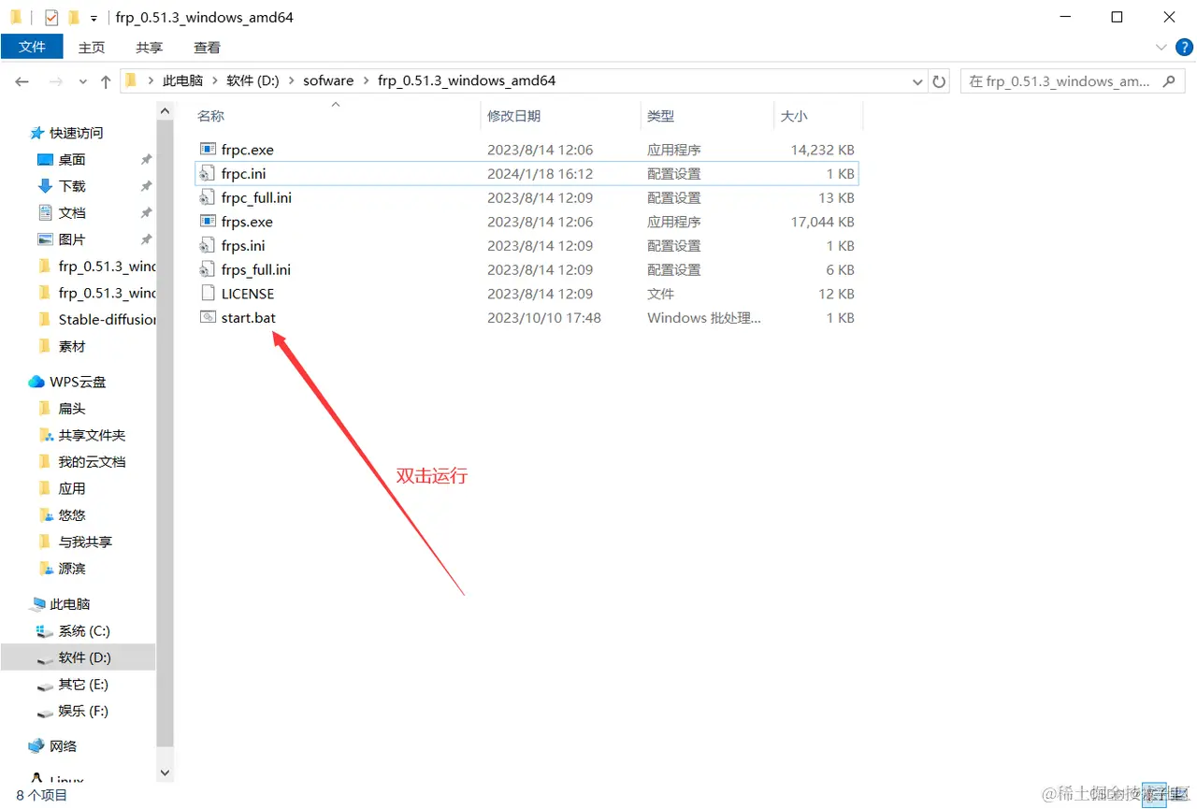Click the frps_full.ini file icon
Viewport: 1197px width, 809px height.
[x=208, y=270]
